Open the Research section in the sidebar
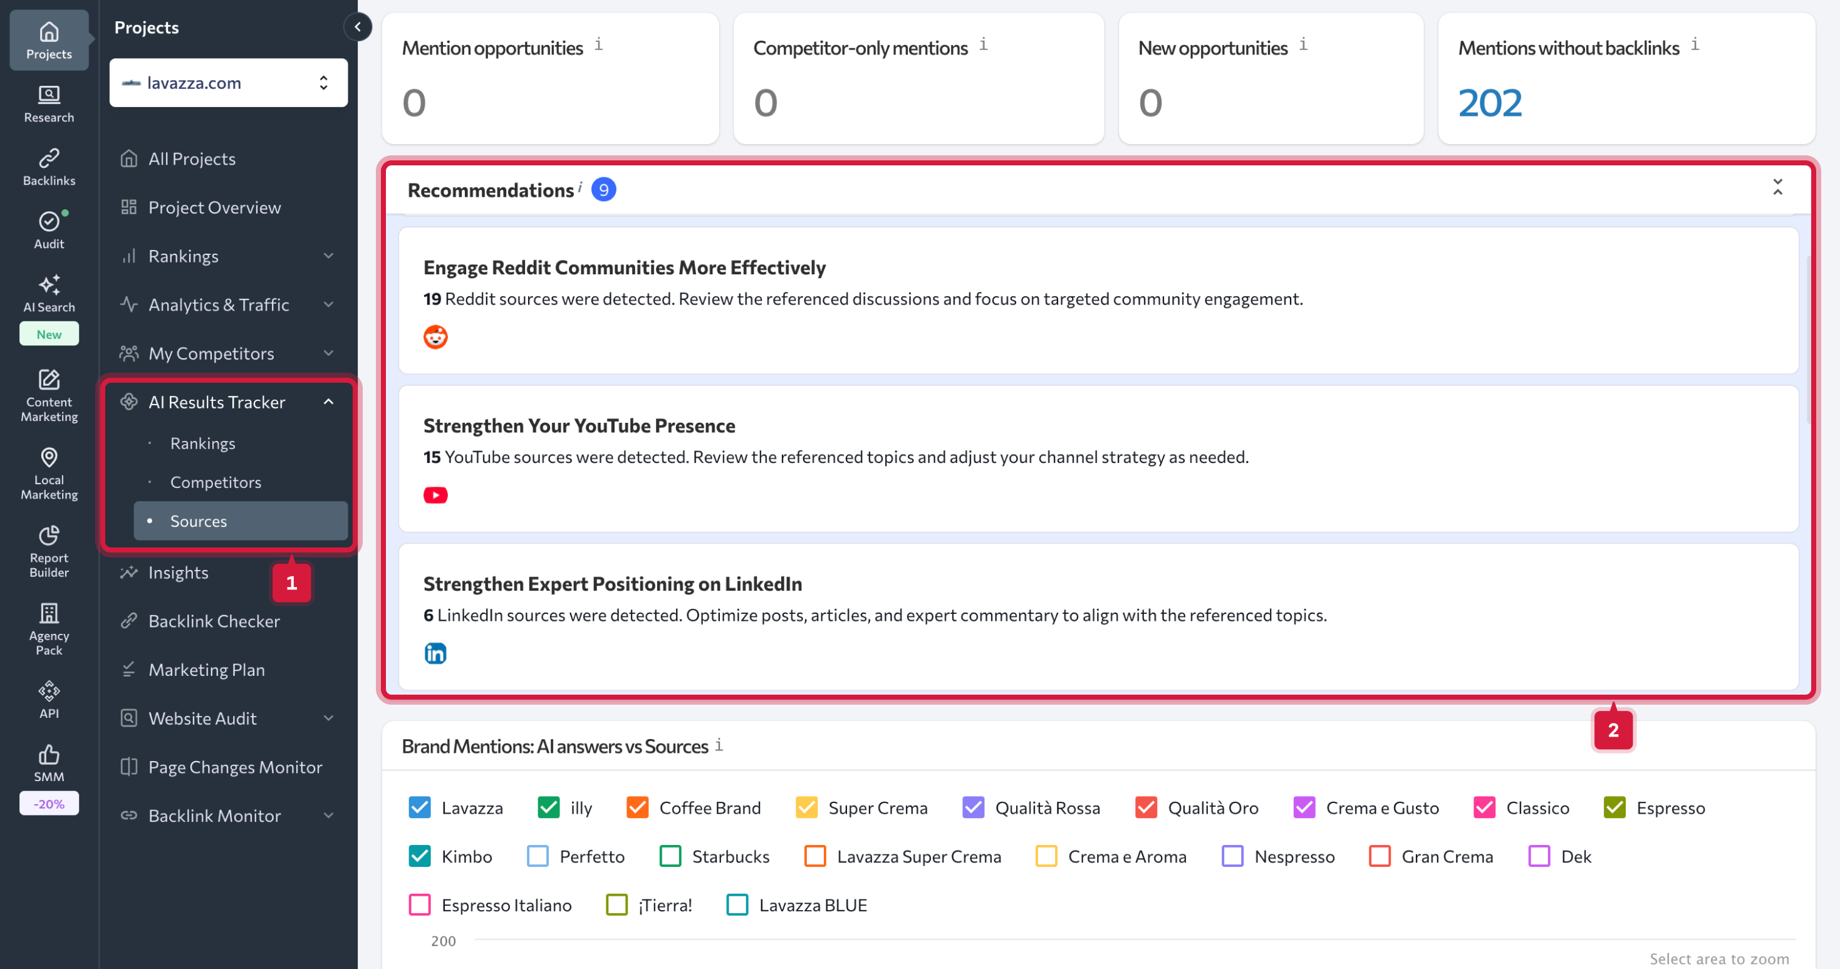This screenshot has width=1840, height=969. point(48,103)
